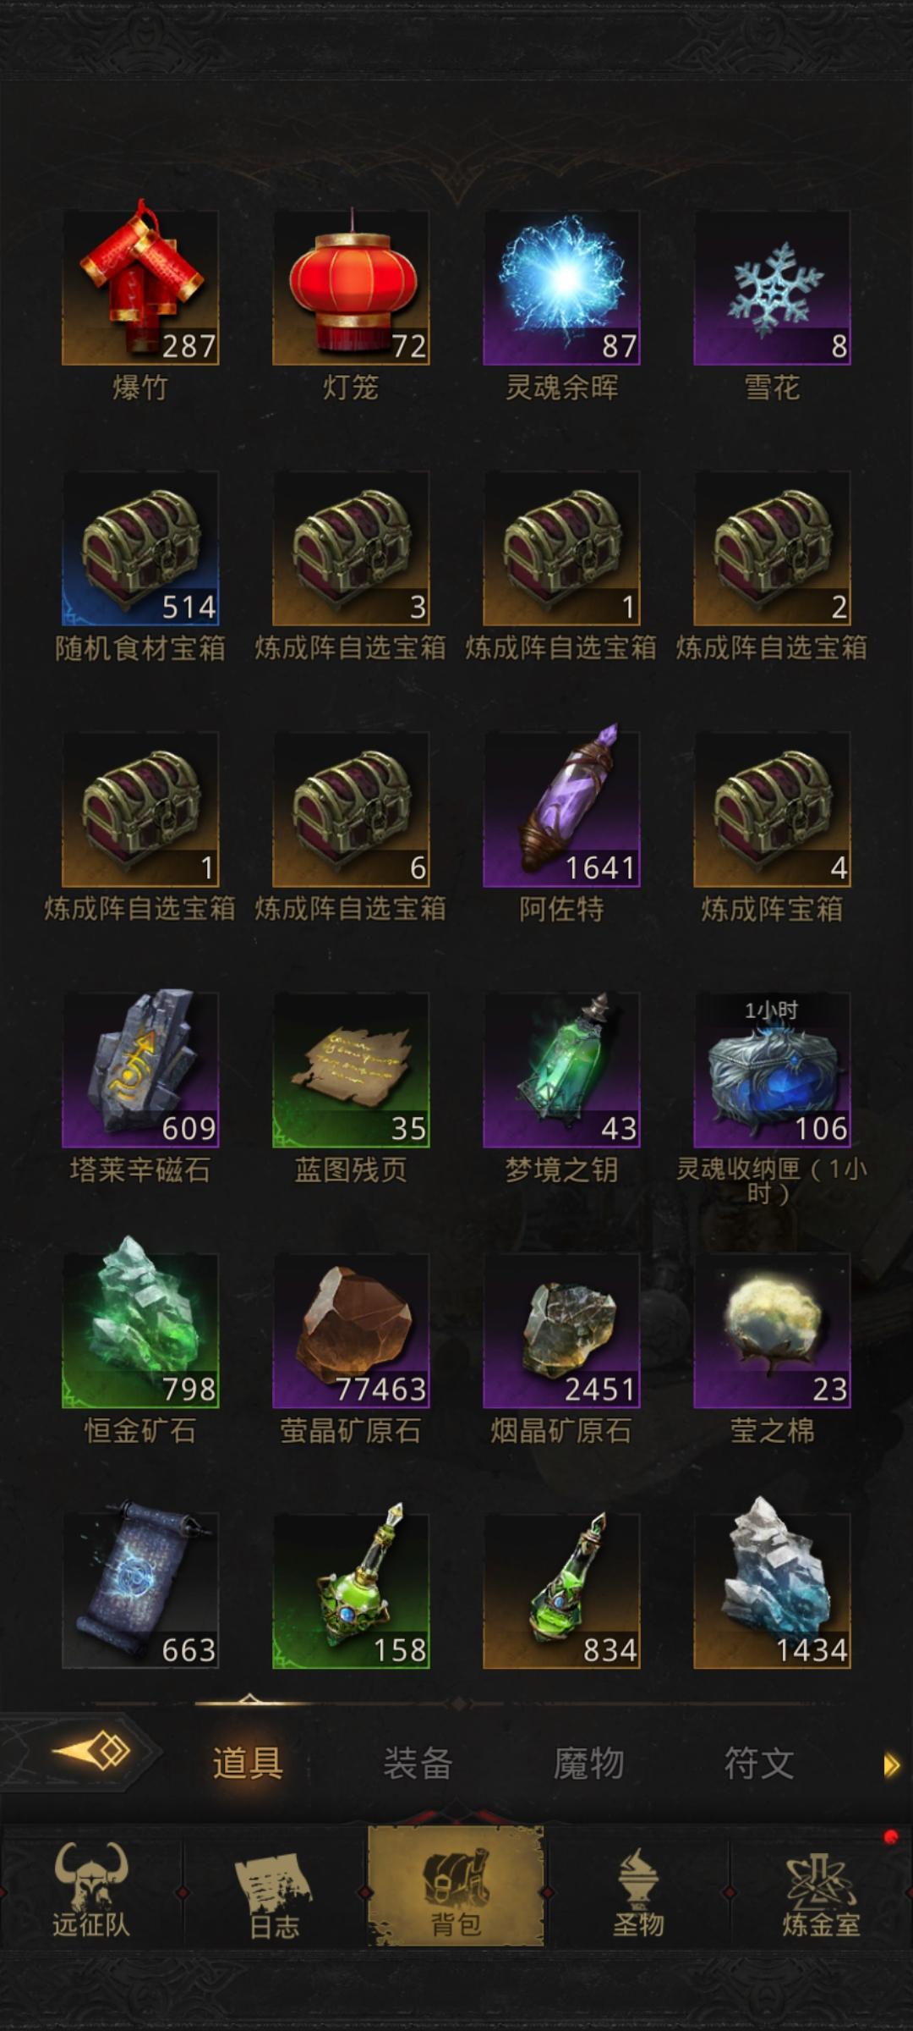Select the 塔莱辛磁石 rune stone
The width and height of the screenshot is (913, 2031).
[140, 1070]
